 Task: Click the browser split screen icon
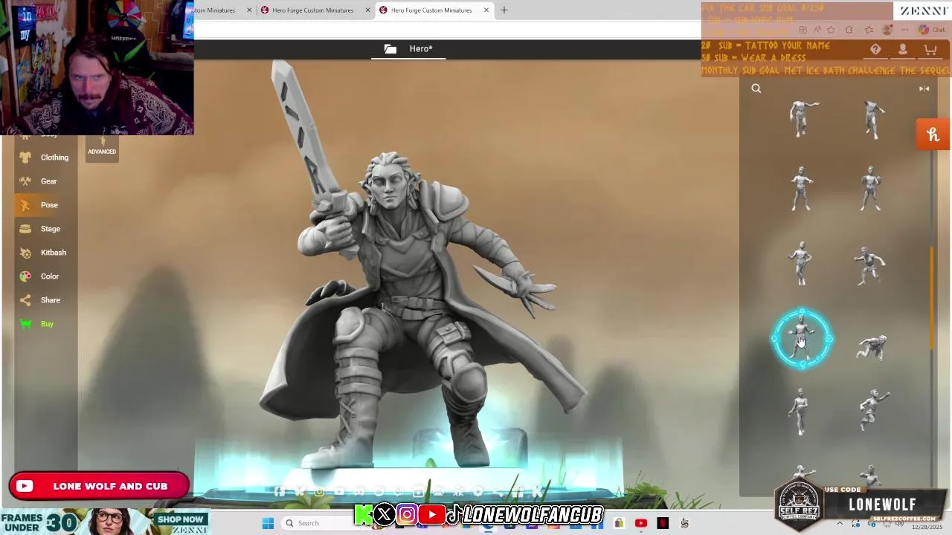pos(803,30)
